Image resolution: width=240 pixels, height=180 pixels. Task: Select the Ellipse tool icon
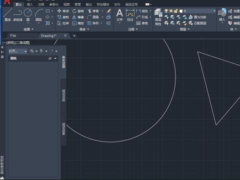[47, 17]
